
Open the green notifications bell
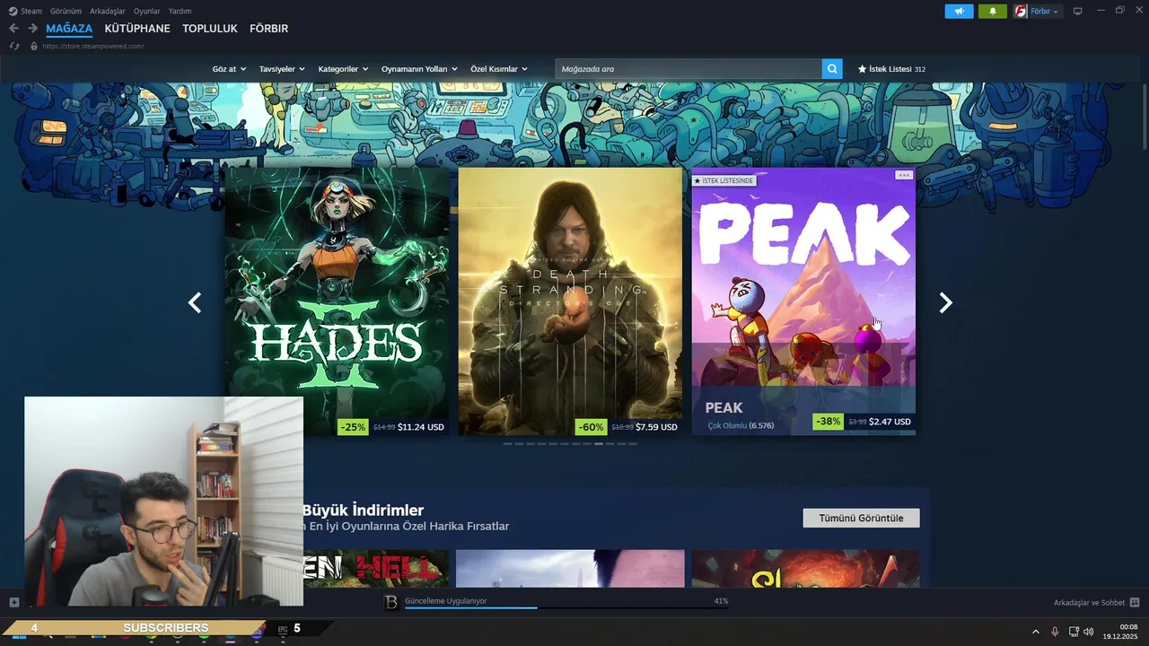[x=992, y=11]
